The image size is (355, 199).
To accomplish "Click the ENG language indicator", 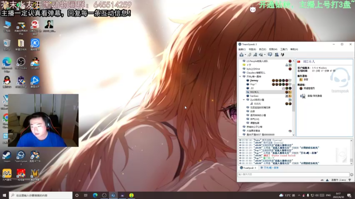I will point(328,195).
